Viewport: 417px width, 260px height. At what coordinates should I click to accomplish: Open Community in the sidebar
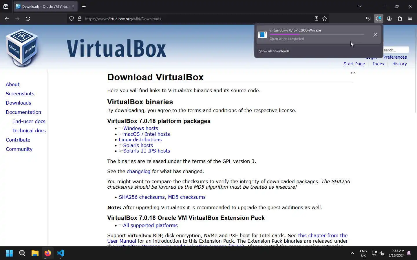tap(19, 149)
